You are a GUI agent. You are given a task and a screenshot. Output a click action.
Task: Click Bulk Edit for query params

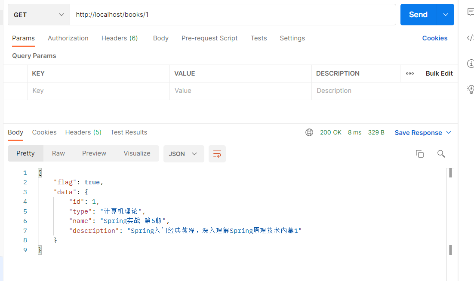pyautogui.click(x=439, y=73)
